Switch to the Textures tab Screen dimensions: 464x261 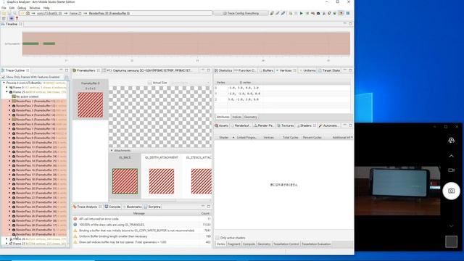(285, 125)
